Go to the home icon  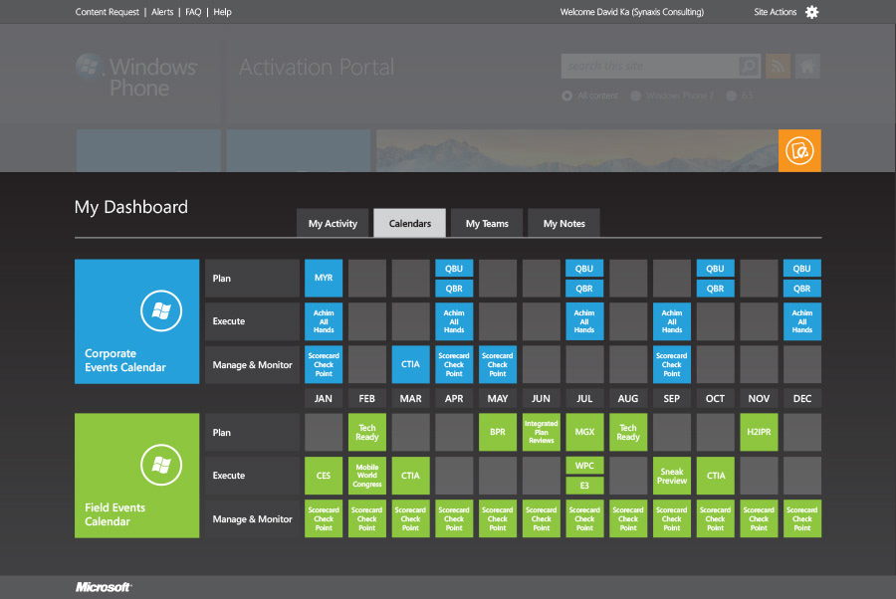click(x=807, y=67)
